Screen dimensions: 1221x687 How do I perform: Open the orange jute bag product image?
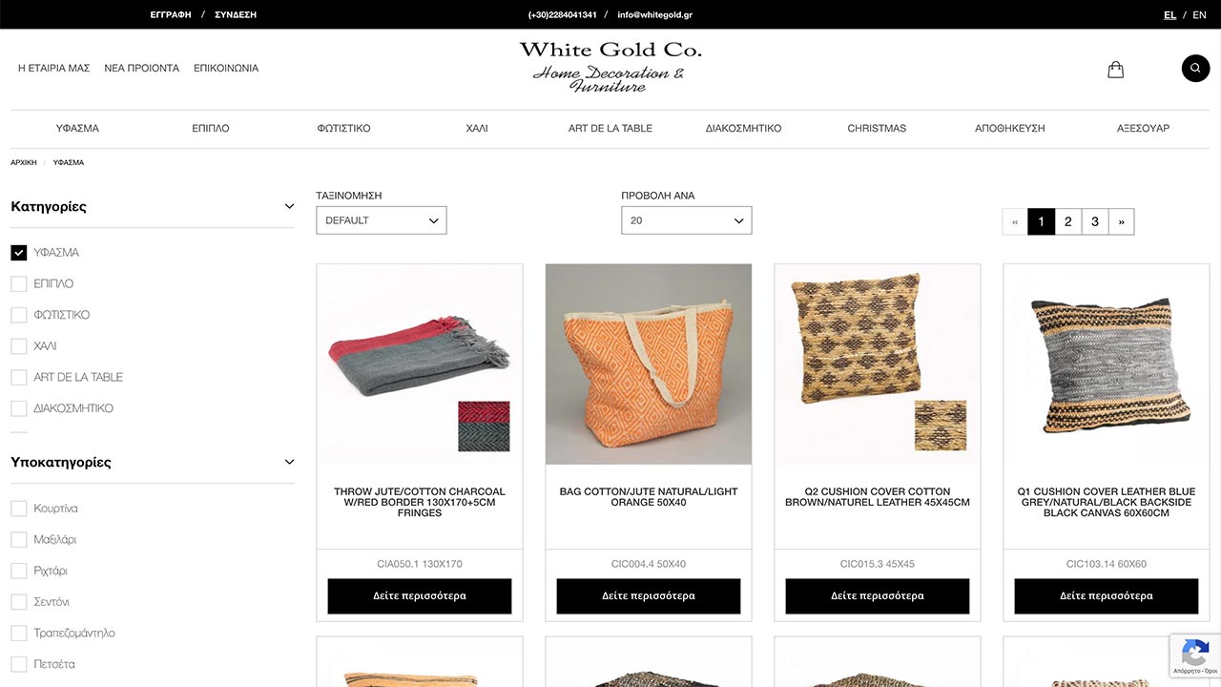pos(649,364)
